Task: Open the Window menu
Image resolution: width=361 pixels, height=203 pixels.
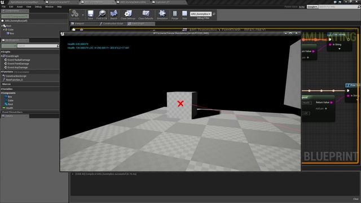Action: point(49,7)
